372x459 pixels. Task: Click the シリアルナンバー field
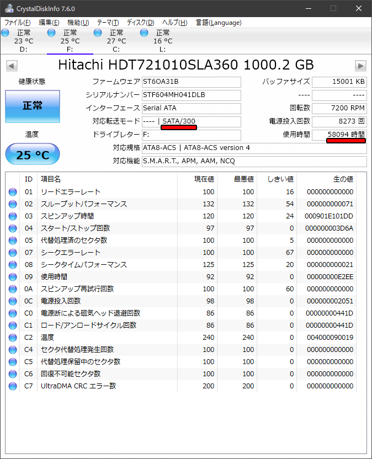coord(192,95)
